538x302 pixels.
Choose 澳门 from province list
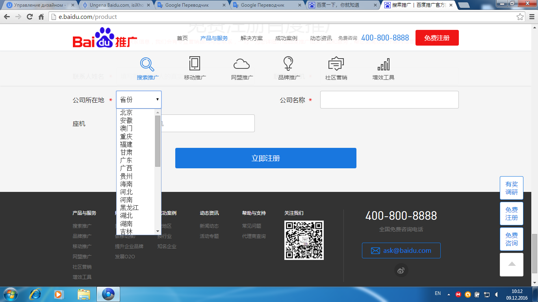[x=126, y=128]
